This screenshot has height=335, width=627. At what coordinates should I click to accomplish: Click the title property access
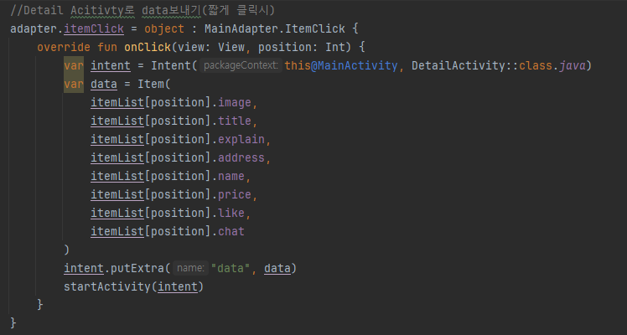point(235,121)
